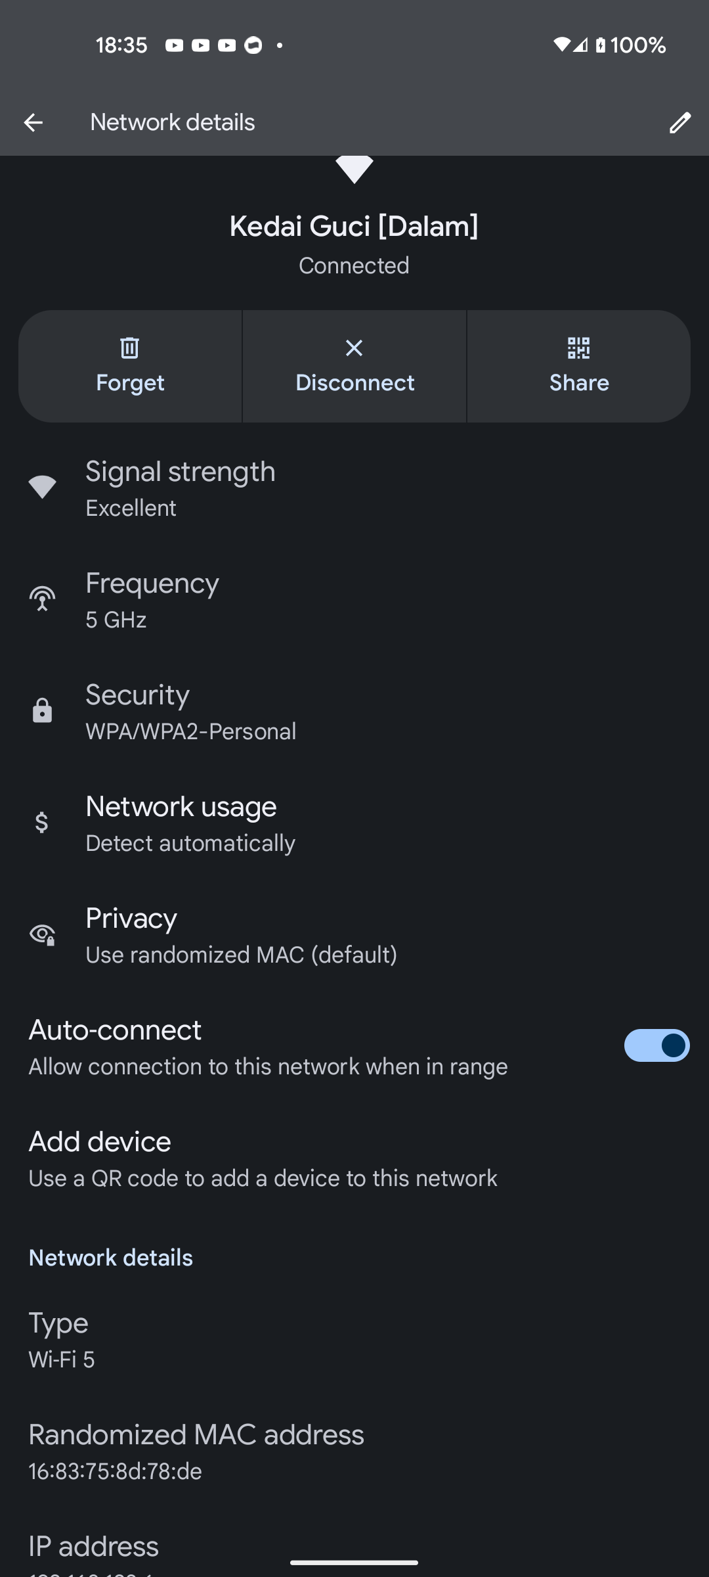Turn off the Auto-connect switch
709x1577 pixels.
656,1045
